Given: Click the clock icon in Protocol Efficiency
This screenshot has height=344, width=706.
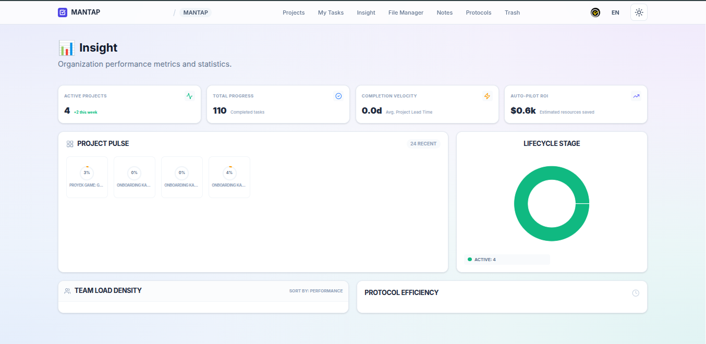Looking at the screenshot, I should click(x=636, y=293).
